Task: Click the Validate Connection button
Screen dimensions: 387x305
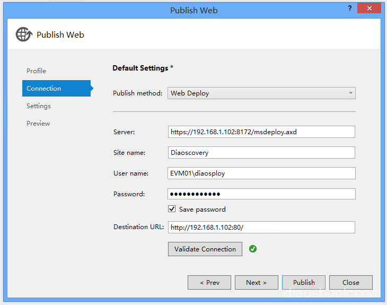Action: click(205, 249)
